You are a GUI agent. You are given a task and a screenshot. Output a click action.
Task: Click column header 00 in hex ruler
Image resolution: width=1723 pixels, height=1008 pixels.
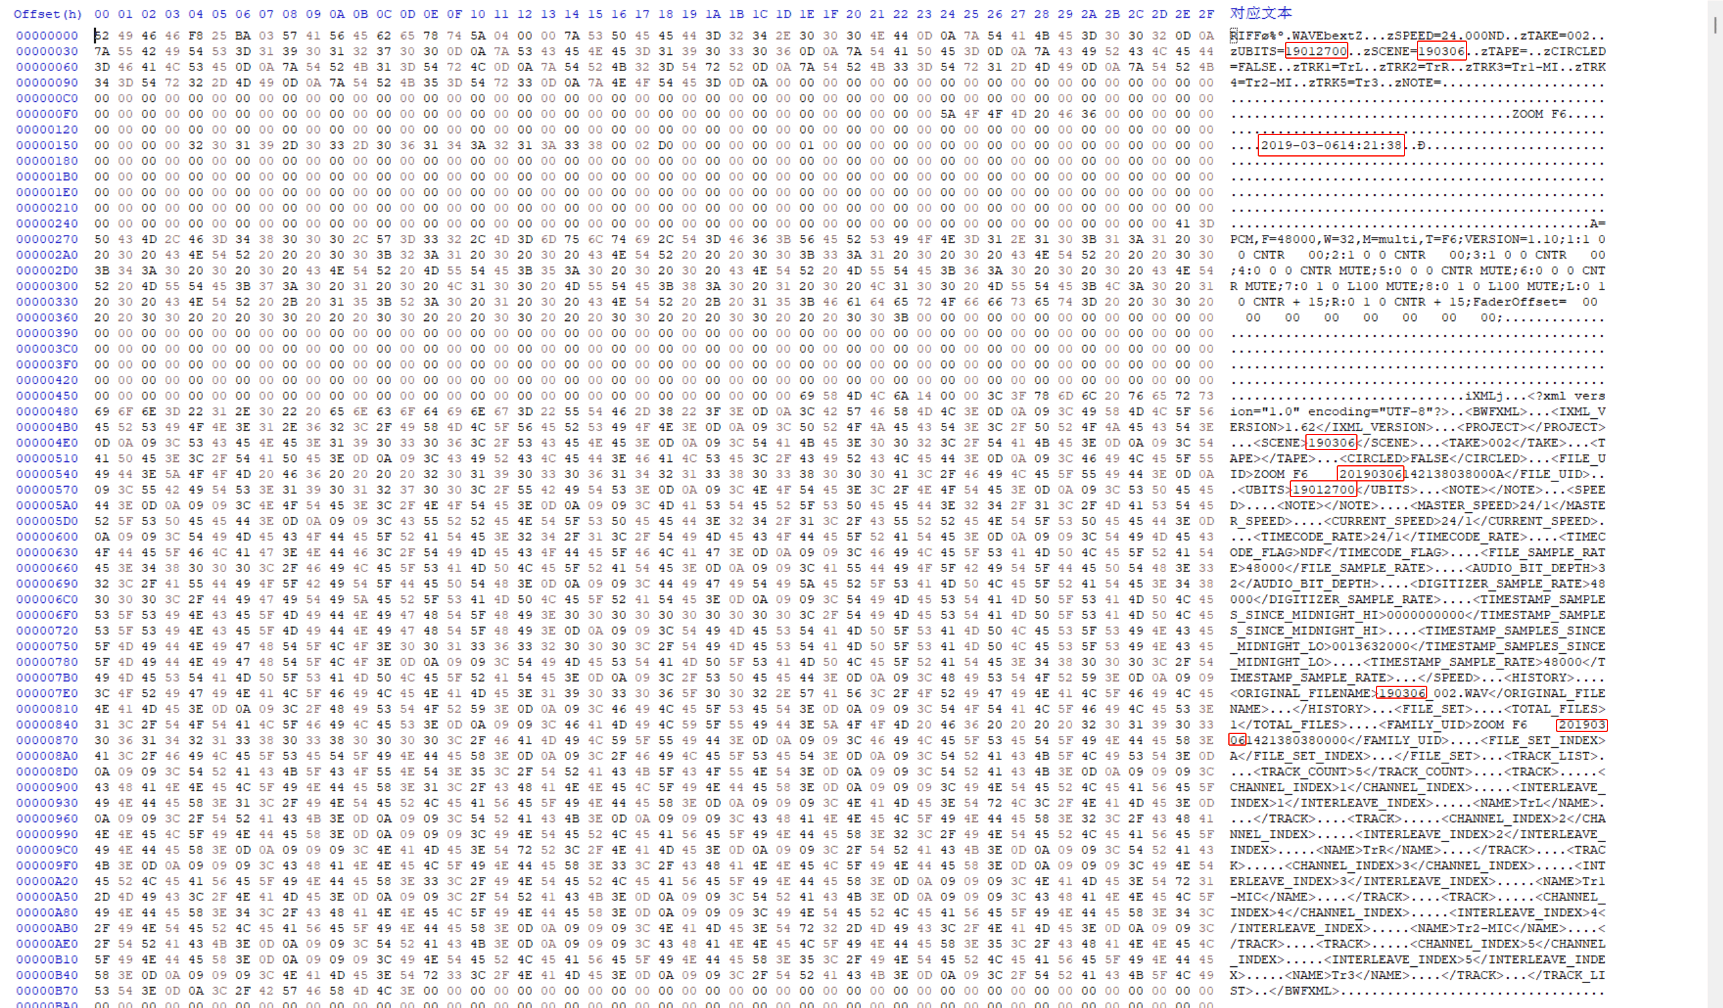pyautogui.click(x=102, y=14)
